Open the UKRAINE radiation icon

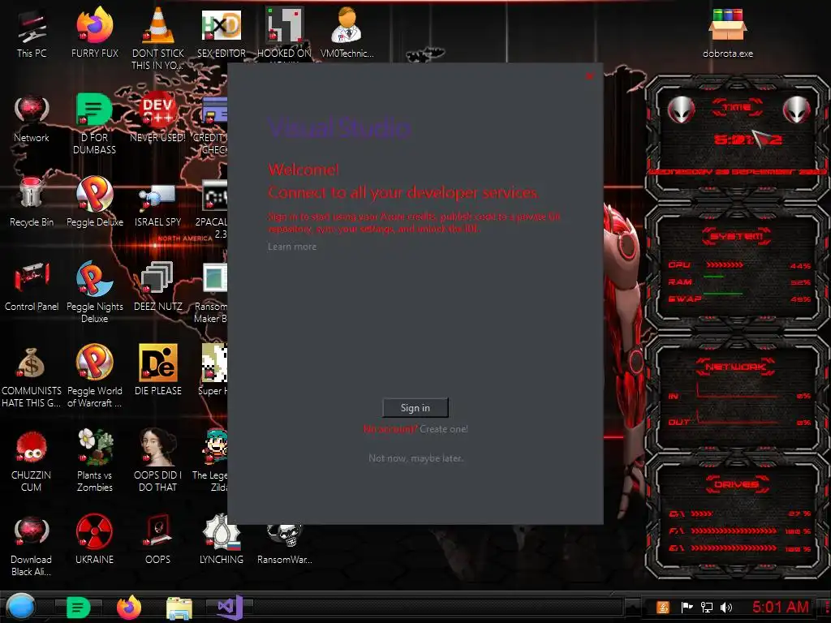[94, 539]
